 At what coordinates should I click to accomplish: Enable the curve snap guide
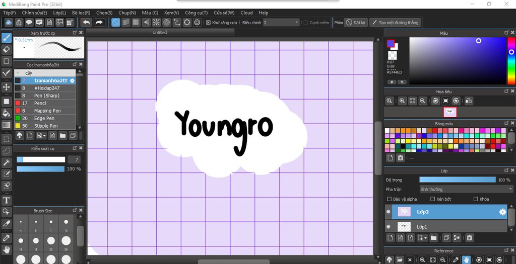pos(177,22)
